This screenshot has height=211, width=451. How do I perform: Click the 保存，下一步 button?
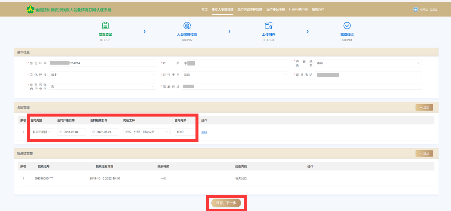click(x=226, y=203)
